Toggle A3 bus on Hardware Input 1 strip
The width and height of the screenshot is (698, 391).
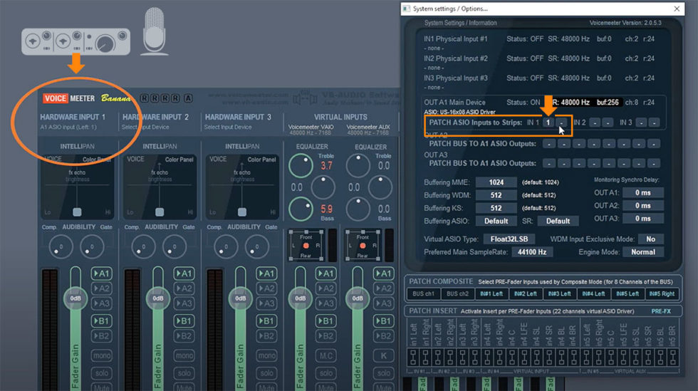click(101, 303)
